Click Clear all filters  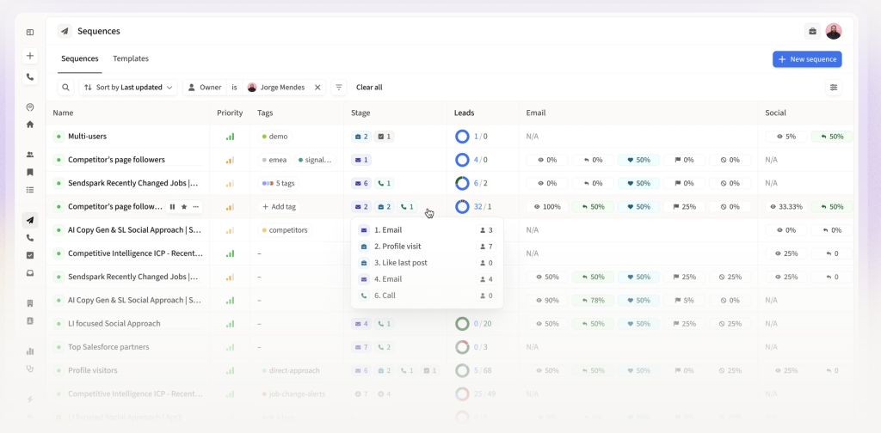pos(369,88)
